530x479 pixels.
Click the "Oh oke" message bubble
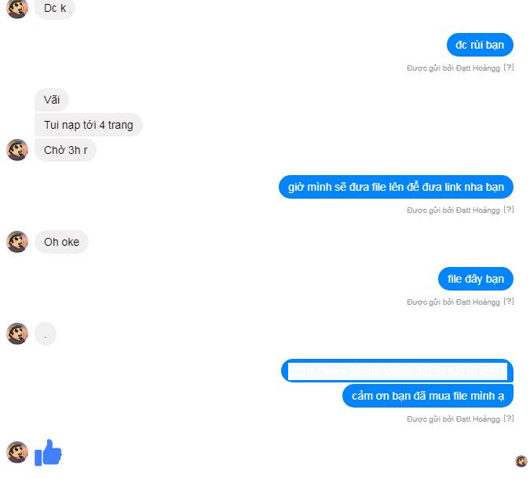(61, 242)
